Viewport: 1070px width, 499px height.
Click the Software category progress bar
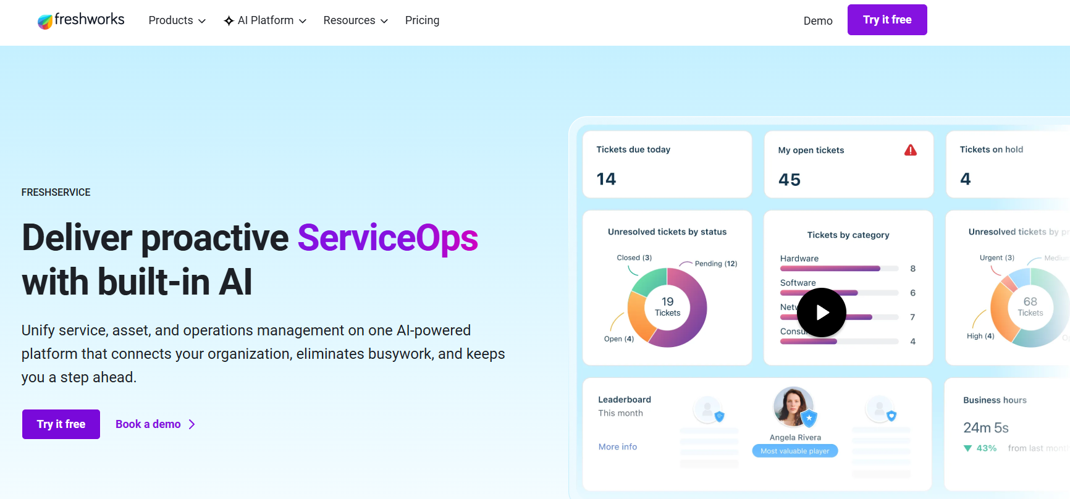point(839,293)
